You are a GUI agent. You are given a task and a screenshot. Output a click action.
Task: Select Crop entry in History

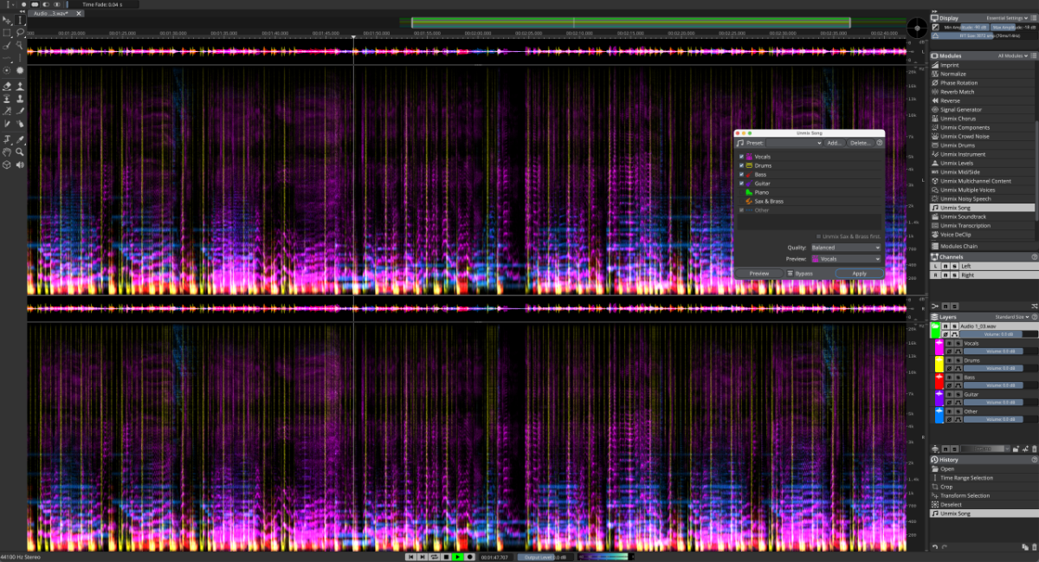coord(984,487)
